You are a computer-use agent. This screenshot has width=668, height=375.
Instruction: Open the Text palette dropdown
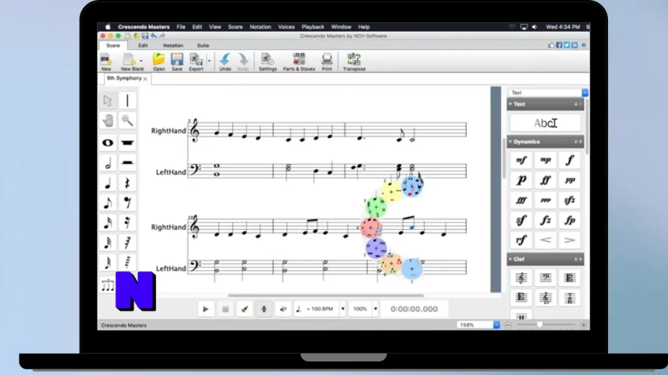coord(585,92)
